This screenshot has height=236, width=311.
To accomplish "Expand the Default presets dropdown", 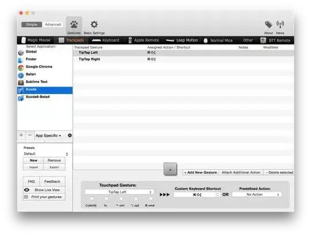I will pyautogui.click(x=46, y=153).
